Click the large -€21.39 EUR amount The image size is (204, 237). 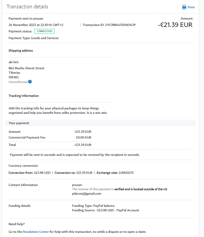(x=175, y=25)
